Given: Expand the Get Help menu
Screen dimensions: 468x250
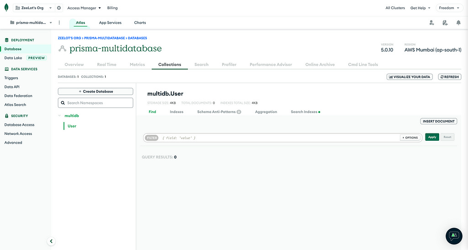Looking at the screenshot, I should (x=420, y=8).
